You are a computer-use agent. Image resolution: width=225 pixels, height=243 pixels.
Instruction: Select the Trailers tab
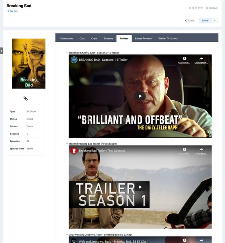tap(124, 38)
